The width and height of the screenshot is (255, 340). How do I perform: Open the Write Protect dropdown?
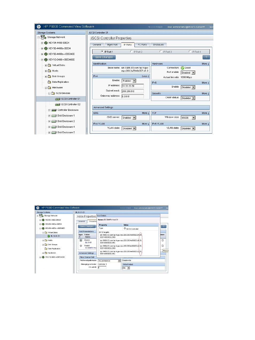(126, 268)
